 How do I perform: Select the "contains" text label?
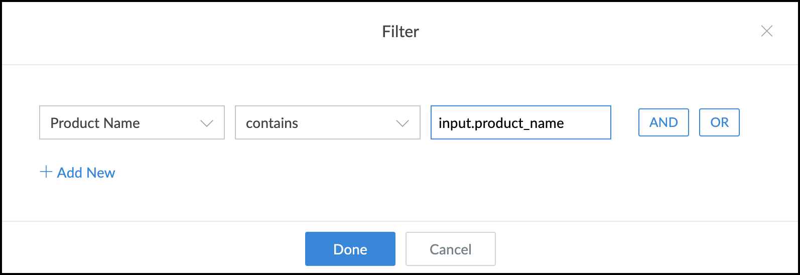(x=272, y=123)
